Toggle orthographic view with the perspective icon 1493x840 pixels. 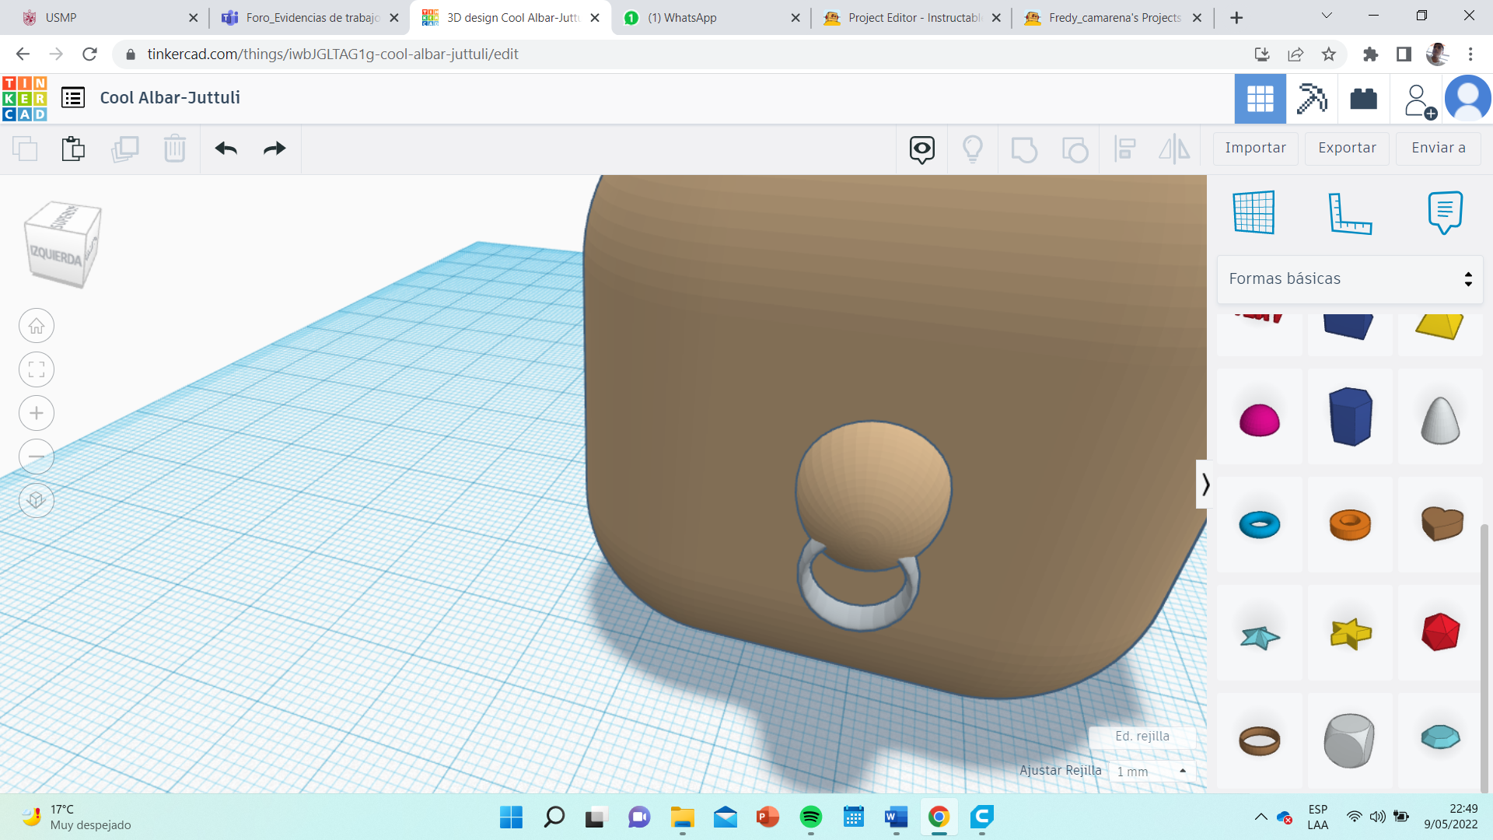tap(36, 500)
